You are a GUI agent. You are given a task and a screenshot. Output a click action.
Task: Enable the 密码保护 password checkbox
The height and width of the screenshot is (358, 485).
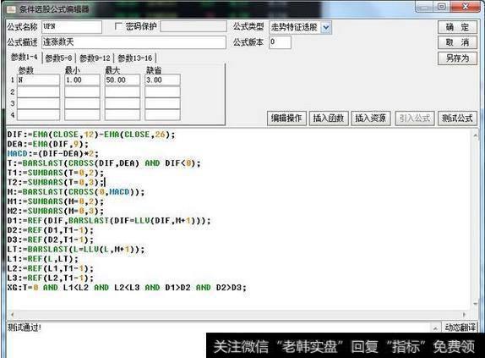[x=118, y=26]
